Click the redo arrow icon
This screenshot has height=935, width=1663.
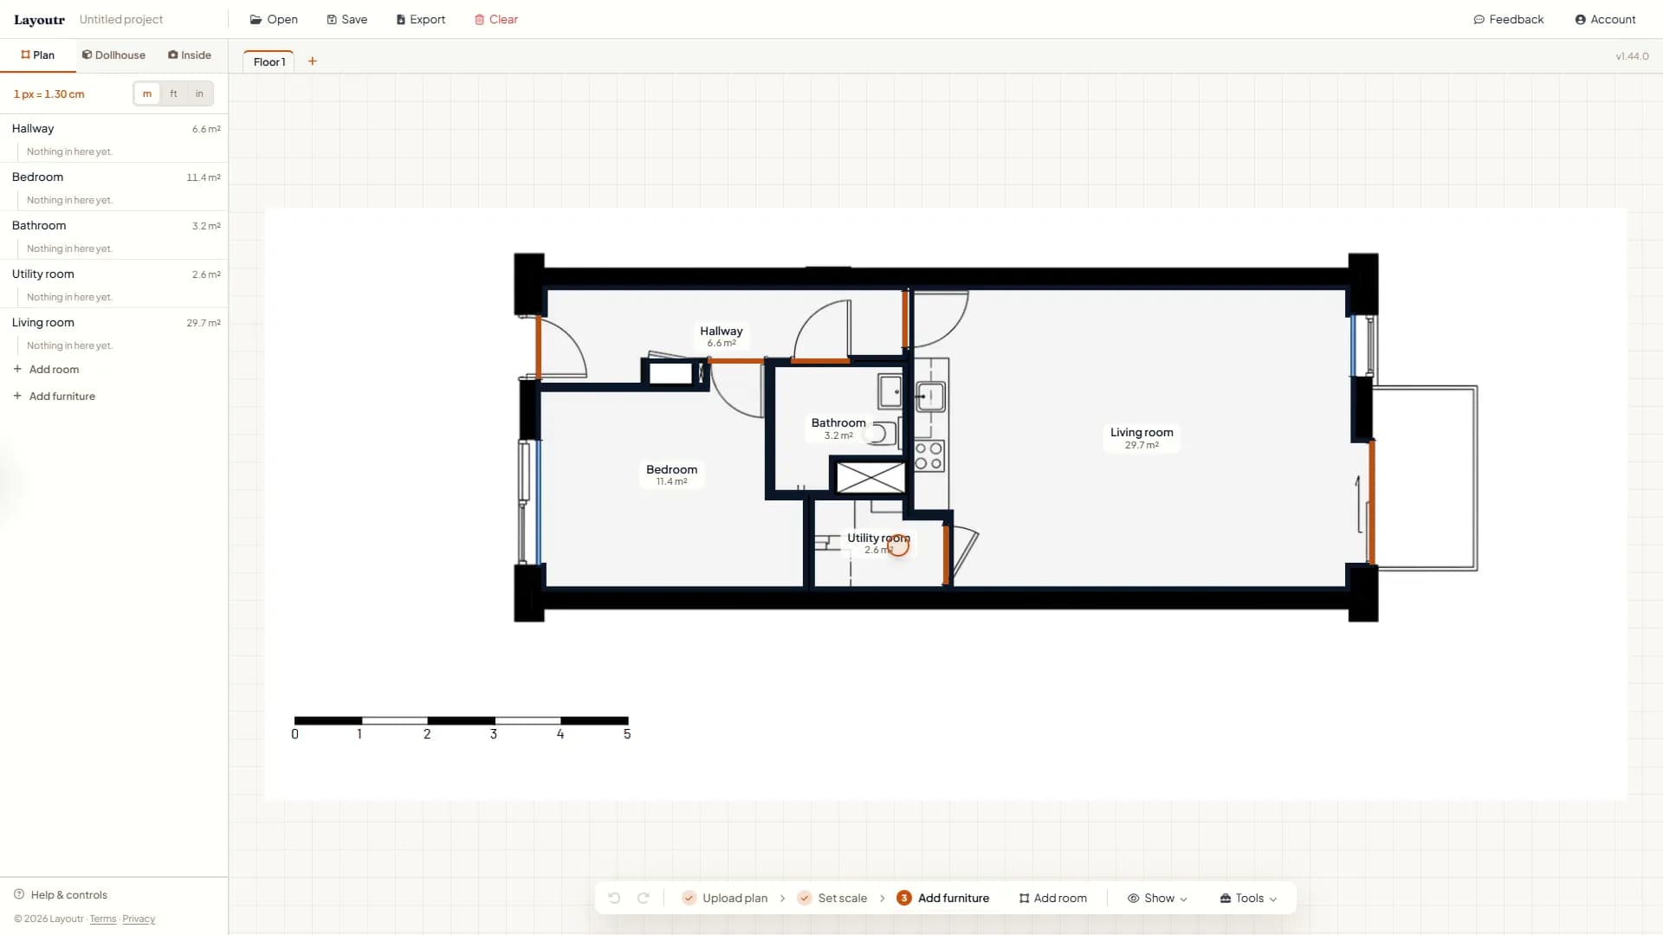644,898
